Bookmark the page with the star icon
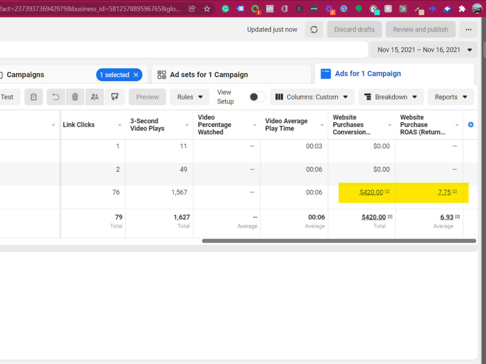Viewport: 486px width, 364px height. 207,9
